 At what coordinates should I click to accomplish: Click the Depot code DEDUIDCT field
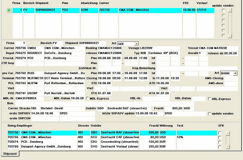click(x=36, y=53)
